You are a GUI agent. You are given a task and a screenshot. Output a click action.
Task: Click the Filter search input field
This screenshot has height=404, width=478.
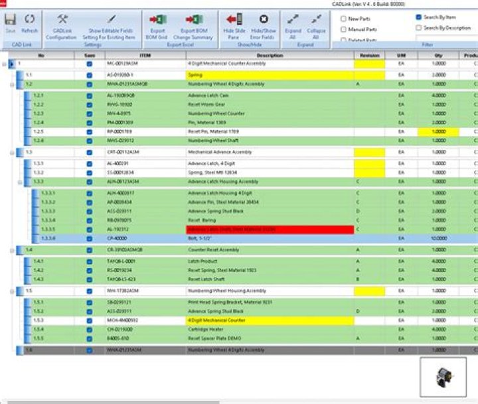pyautogui.click(x=447, y=38)
